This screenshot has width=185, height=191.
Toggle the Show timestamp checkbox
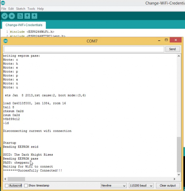tap(26, 186)
